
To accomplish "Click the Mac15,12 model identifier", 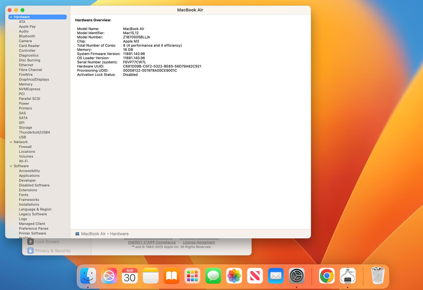I will click(131, 33).
